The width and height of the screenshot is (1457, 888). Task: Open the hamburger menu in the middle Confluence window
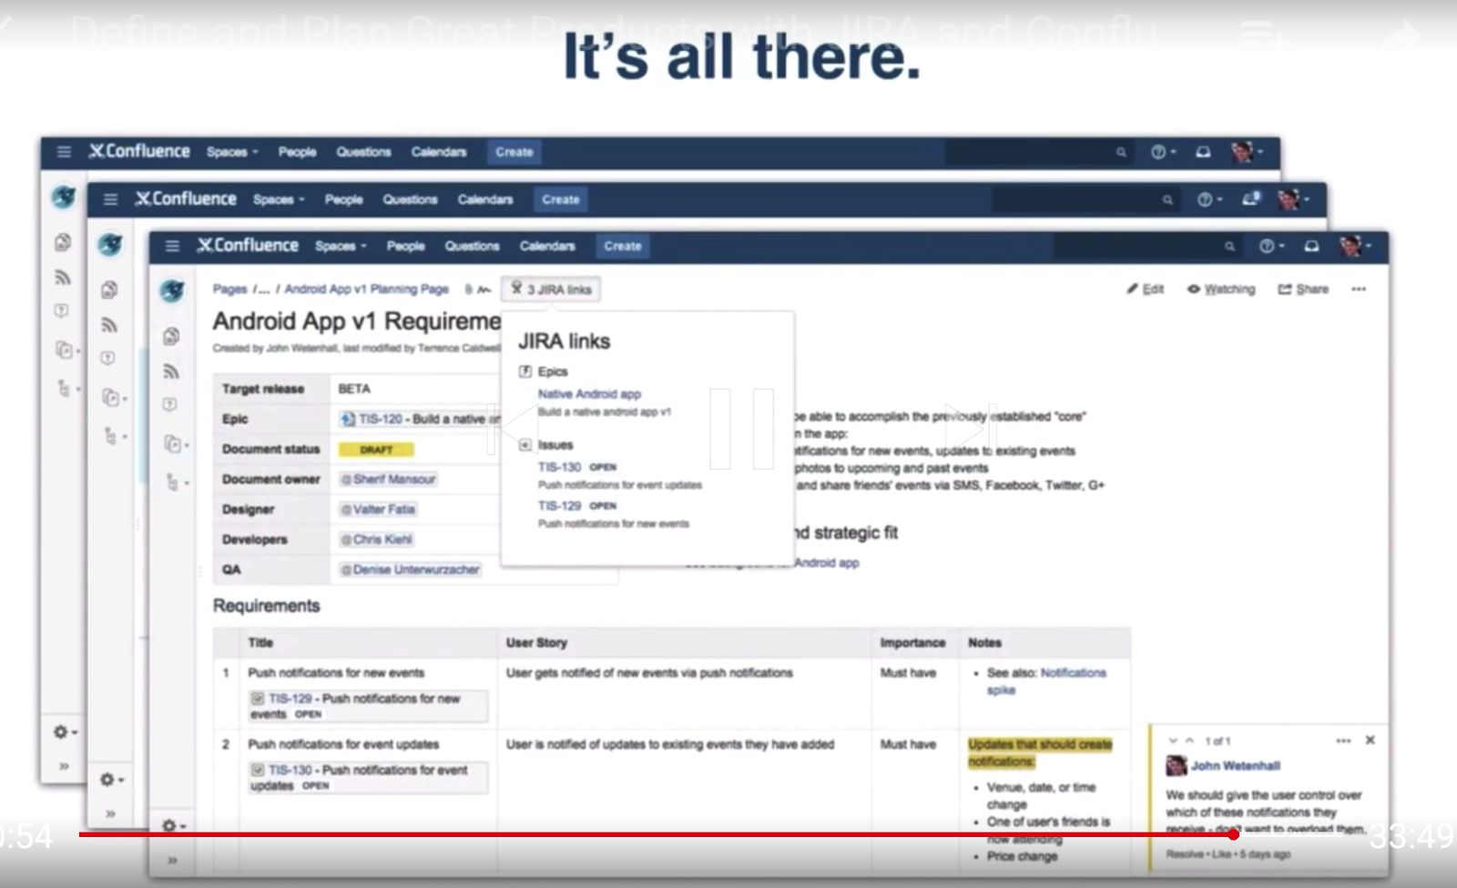tap(110, 199)
